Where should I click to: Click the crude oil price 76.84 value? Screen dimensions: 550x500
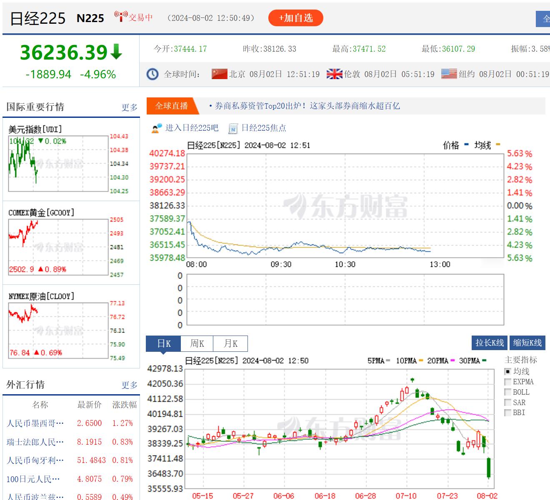[x=20, y=353]
